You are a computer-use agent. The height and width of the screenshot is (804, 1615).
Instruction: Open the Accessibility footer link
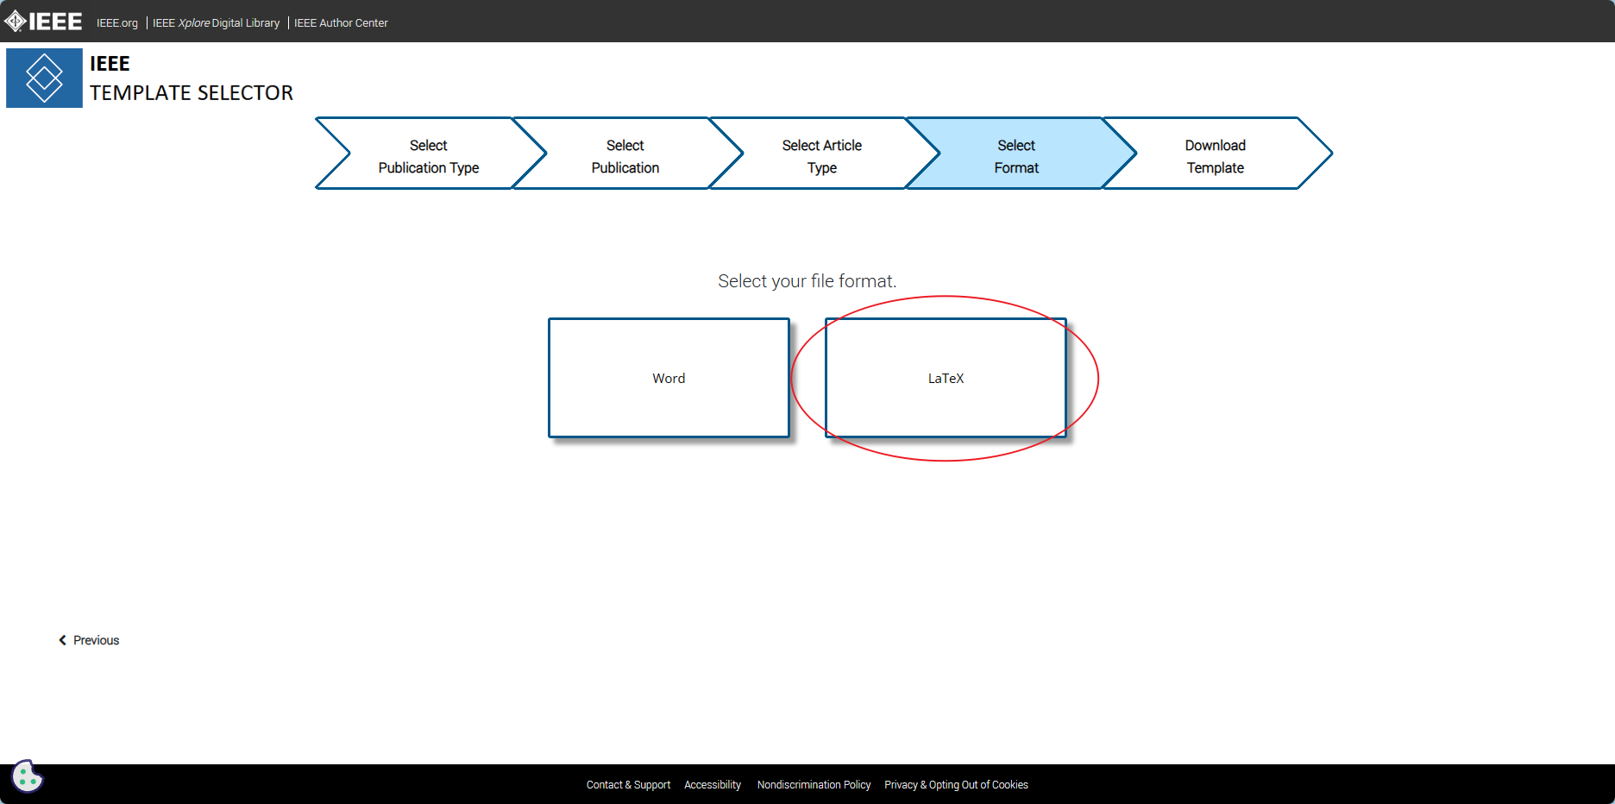click(x=713, y=785)
